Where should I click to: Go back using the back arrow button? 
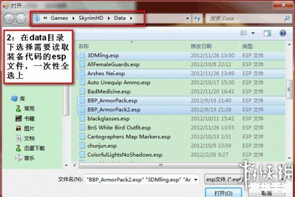[9, 19]
